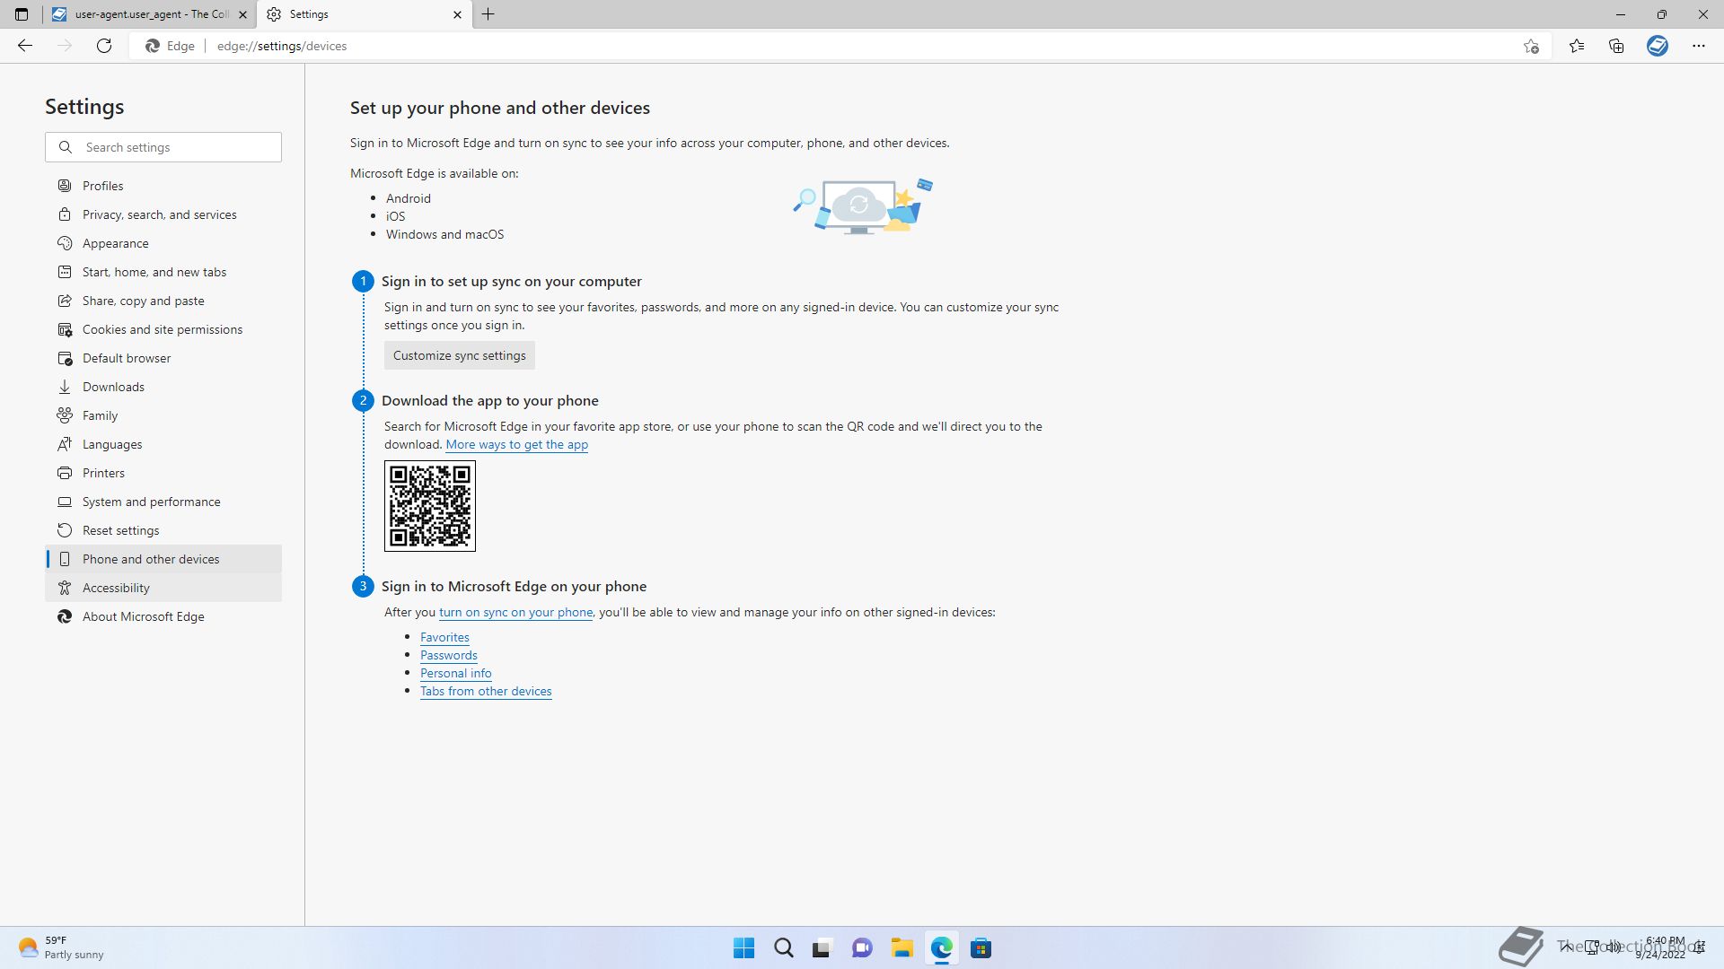1724x969 pixels.
Task: Switch to the user-agent.user_agent tab
Action: 150,14
